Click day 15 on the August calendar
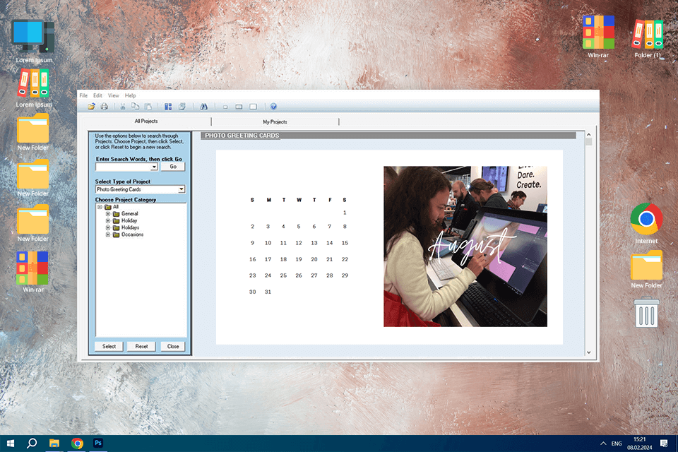 click(345, 243)
